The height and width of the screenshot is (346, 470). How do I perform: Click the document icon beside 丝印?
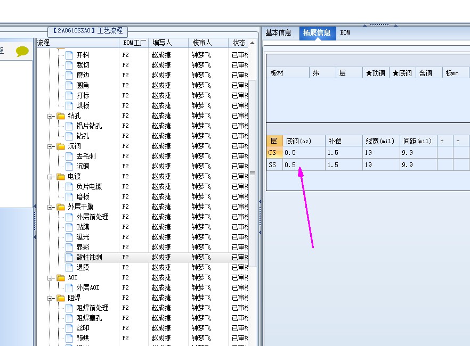[69, 328]
